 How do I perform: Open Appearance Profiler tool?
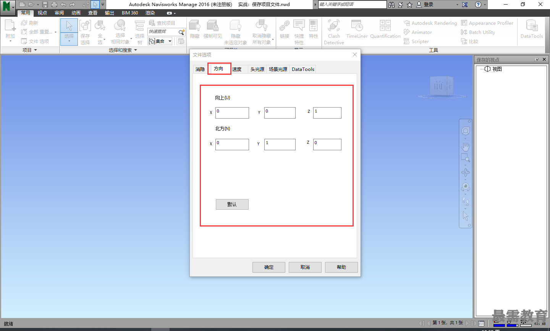pyautogui.click(x=487, y=23)
